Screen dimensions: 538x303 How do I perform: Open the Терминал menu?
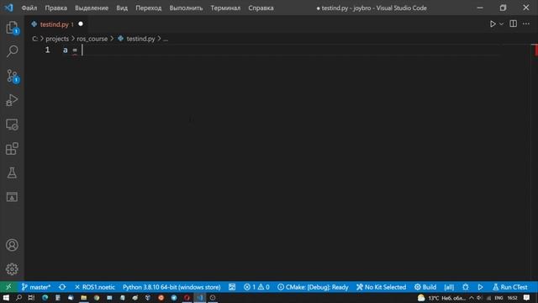(x=225, y=8)
